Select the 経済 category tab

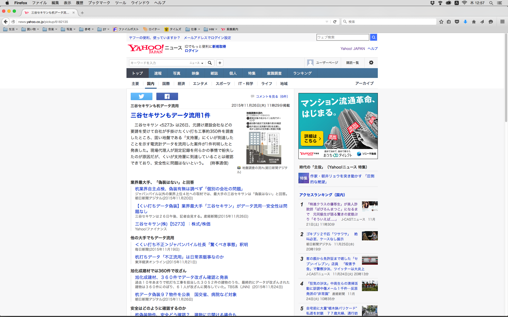(x=181, y=83)
